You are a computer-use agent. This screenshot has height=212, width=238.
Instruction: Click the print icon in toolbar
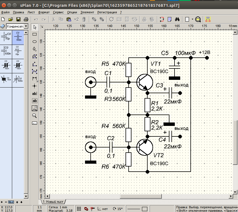[x=26, y=19]
